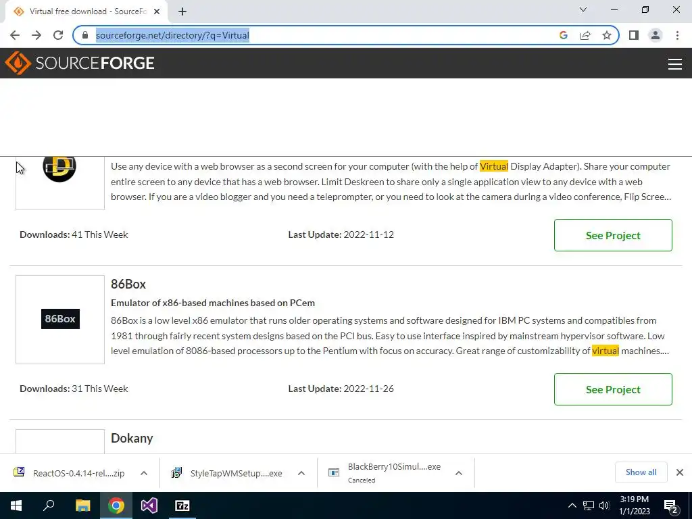Click the 86Box logo thumbnail
Viewport: 692px width, 519px height.
pyautogui.click(x=60, y=320)
